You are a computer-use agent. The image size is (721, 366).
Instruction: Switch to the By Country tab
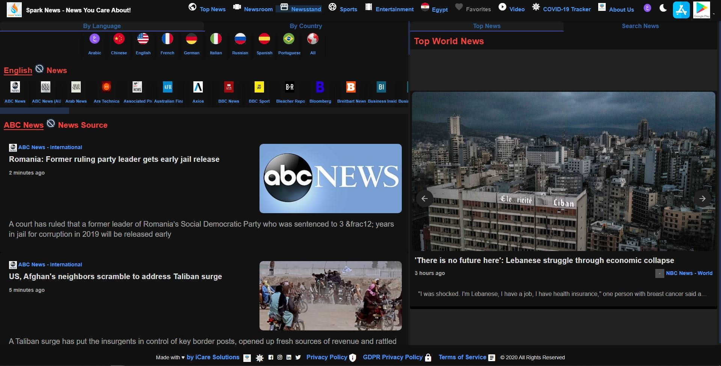tap(306, 26)
